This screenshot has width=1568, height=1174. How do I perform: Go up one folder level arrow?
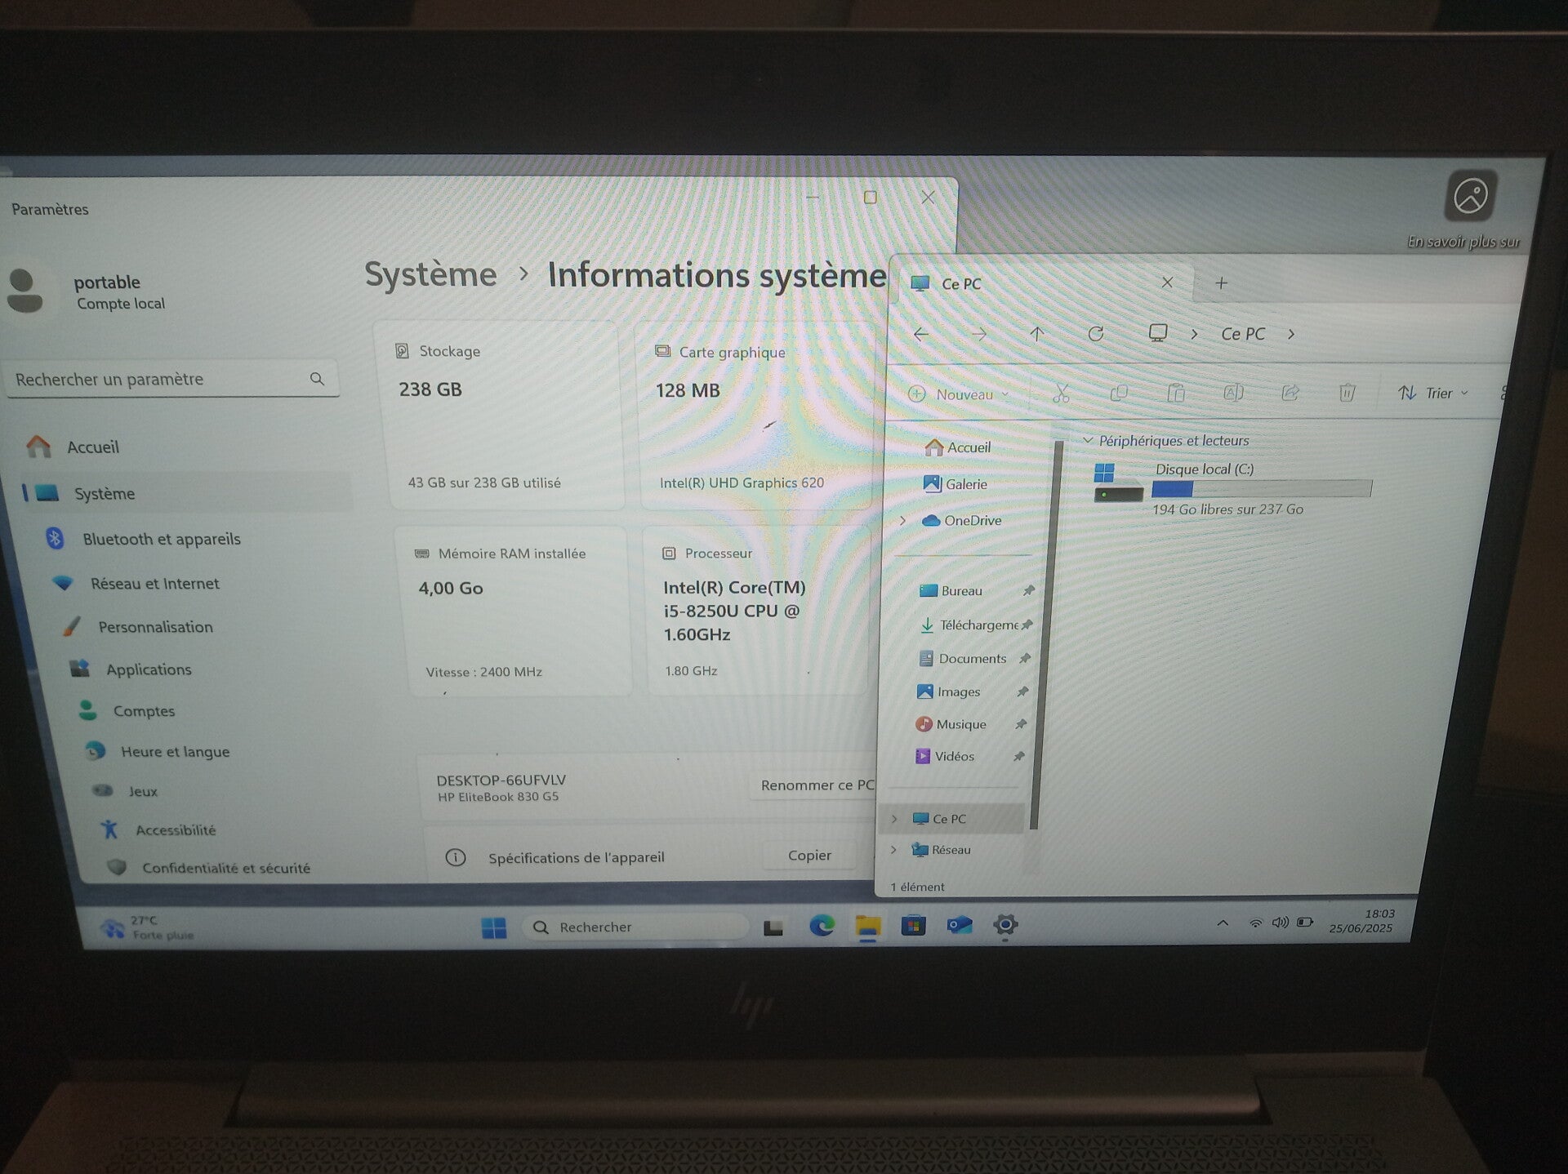[x=1037, y=334]
